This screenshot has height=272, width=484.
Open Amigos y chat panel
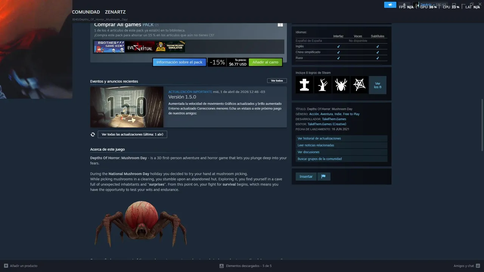pos(467,266)
